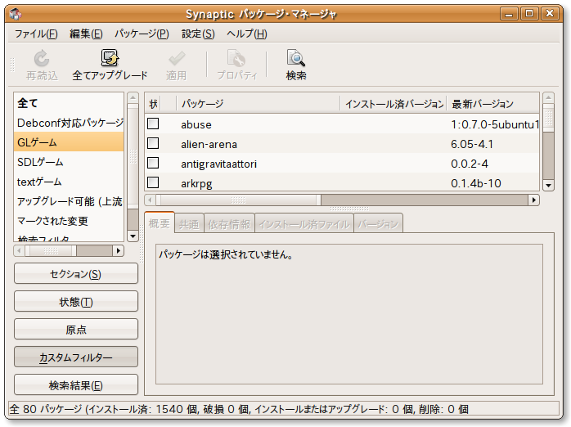The width and height of the screenshot is (571, 427).
Task: Click パッケージは選択されていません description text
Action: click(x=226, y=254)
